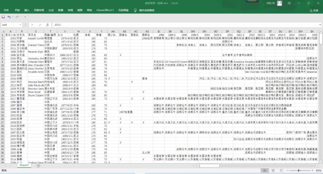Select header cell 中文名
Screen dimensions: 323x174
22,35
